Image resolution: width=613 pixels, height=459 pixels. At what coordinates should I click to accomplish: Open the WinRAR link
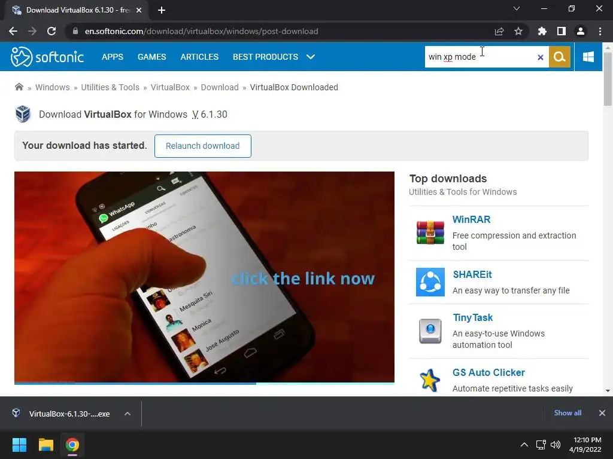click(471, 219)
